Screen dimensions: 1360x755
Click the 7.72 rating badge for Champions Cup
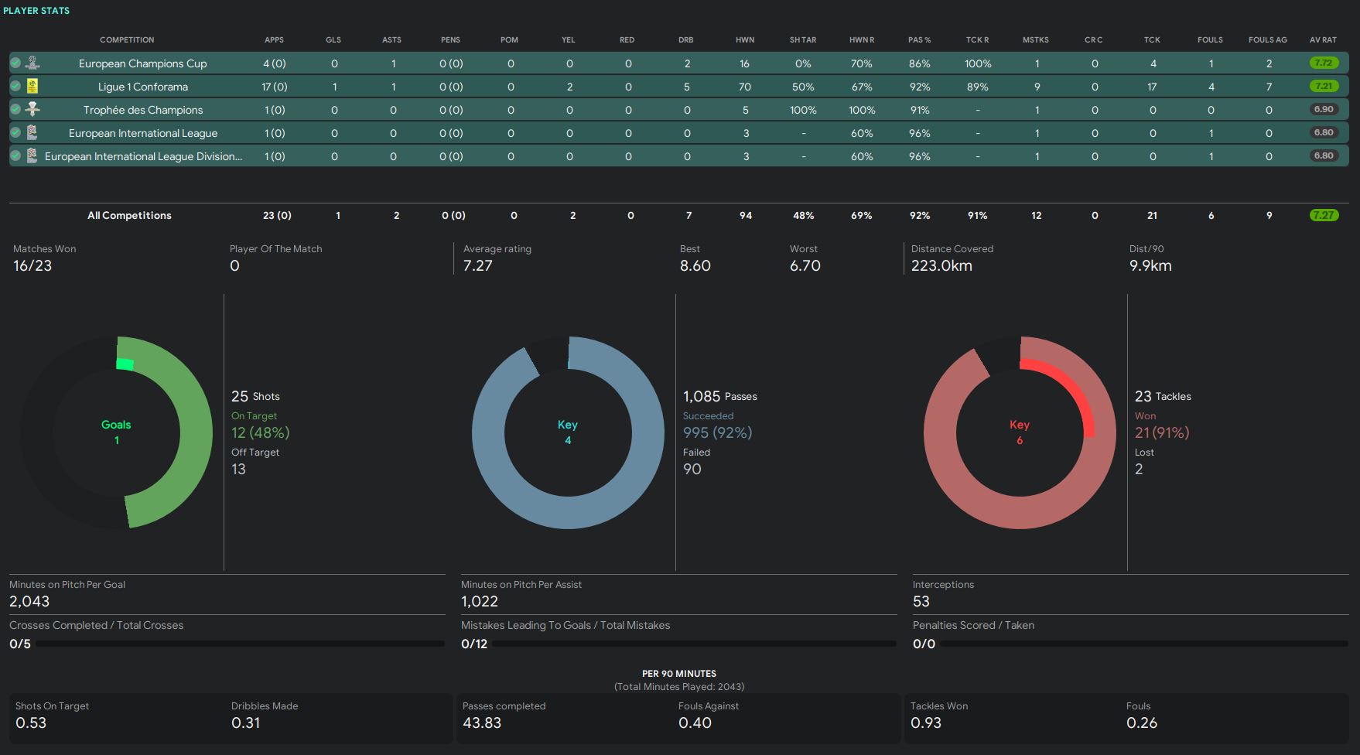click(1323, 63)
